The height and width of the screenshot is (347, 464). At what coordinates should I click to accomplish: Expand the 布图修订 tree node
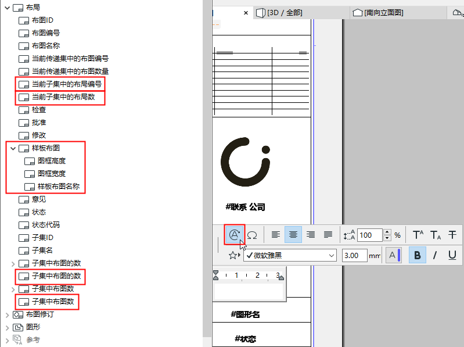pos(8,314)
